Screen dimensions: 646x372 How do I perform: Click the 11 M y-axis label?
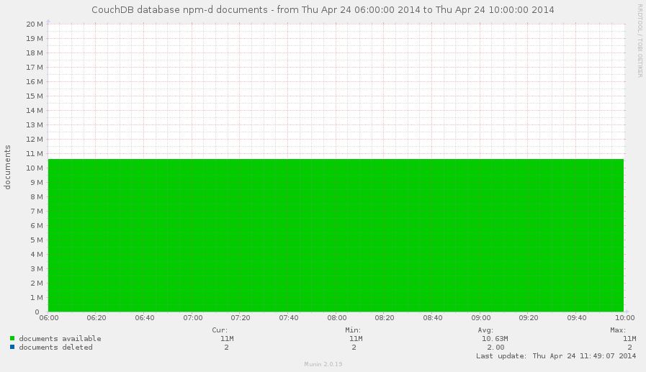35,153
